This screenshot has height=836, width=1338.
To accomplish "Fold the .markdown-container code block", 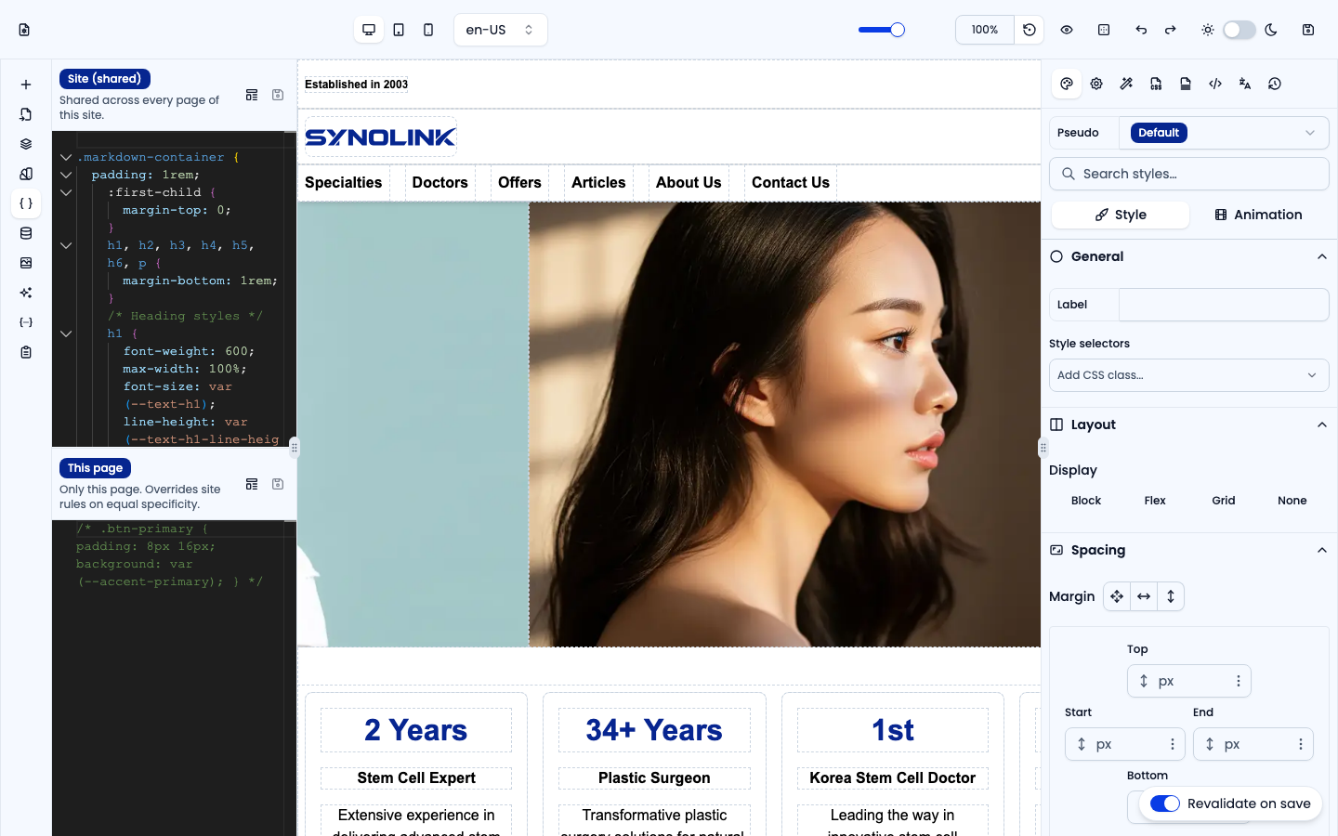I will tap(66, 157).
